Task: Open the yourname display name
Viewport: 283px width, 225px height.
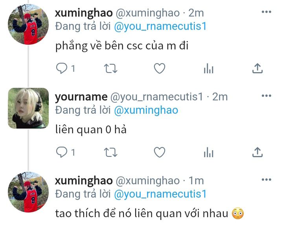Action: click(x=81, y=97)
